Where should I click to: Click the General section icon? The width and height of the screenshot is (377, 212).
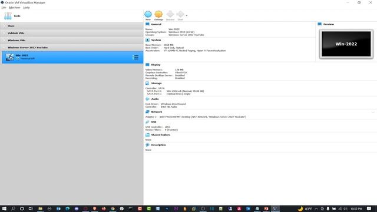[x=147, y=24]
